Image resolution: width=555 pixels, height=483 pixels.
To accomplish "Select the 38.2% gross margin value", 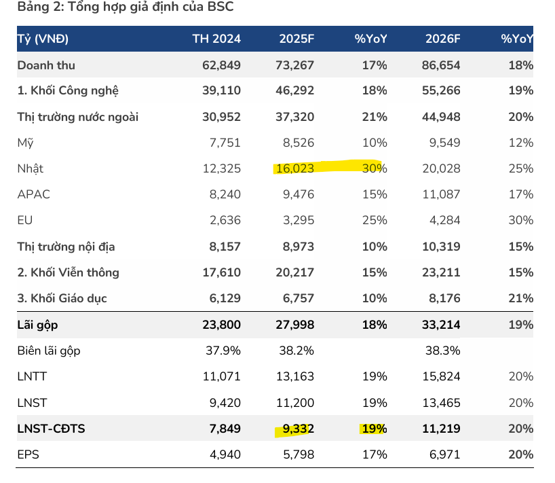I will (x=297, y=351).
